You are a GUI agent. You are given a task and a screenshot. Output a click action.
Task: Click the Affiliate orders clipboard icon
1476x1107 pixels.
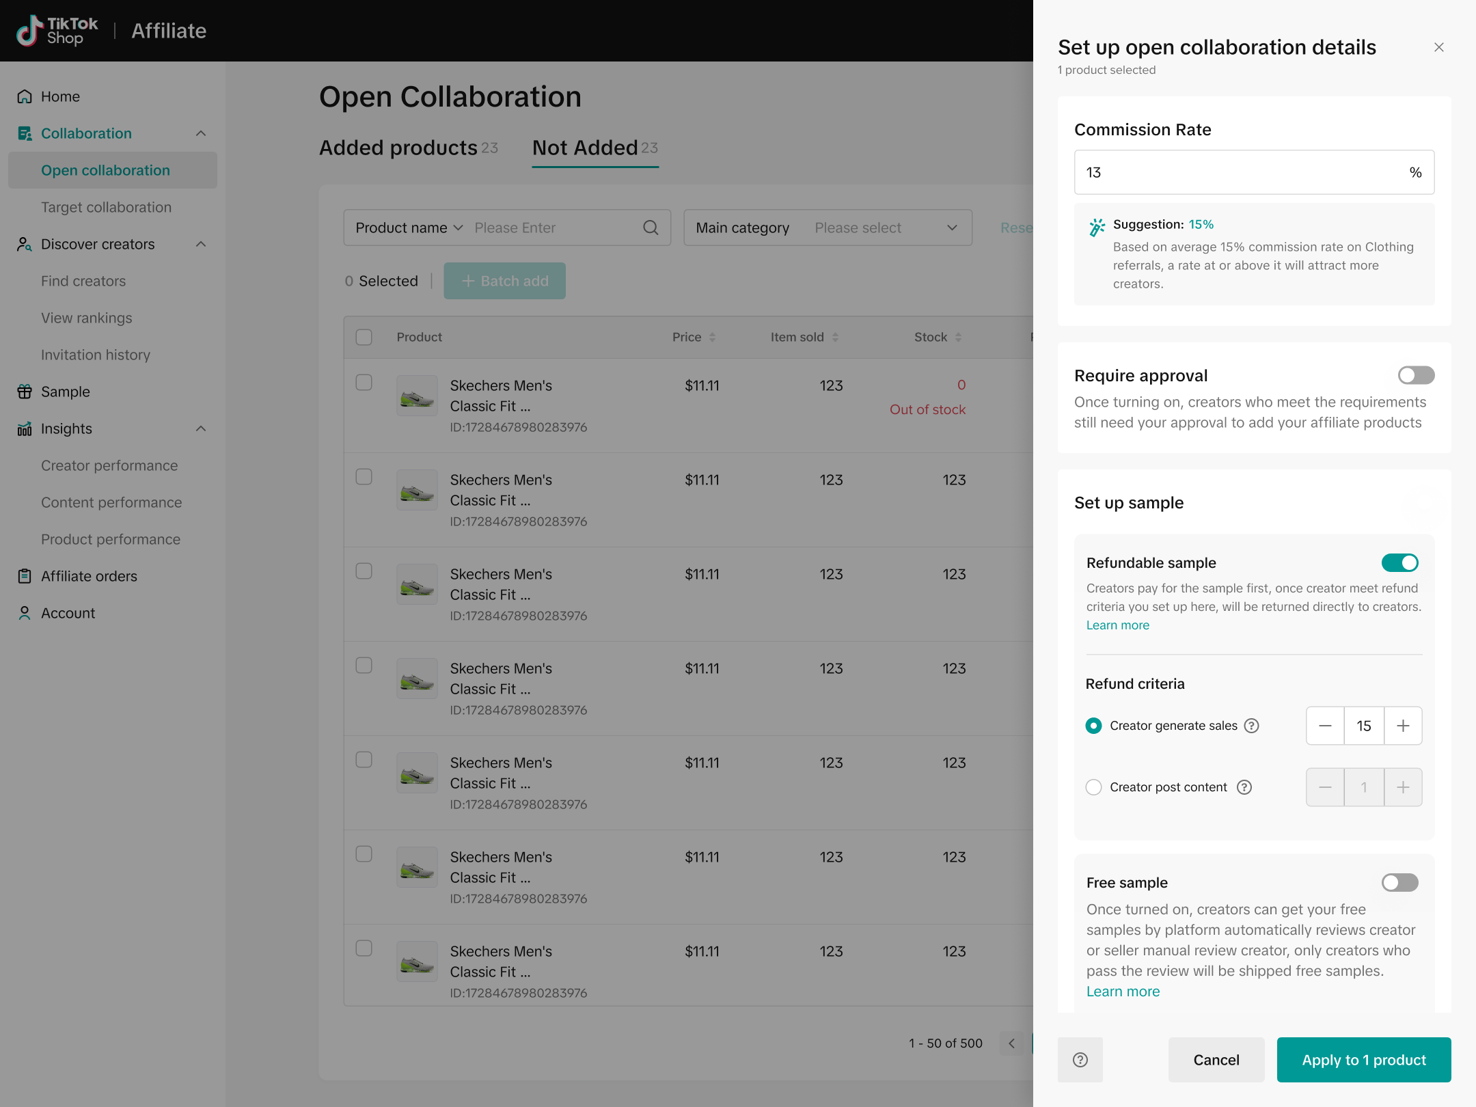pos(25,576)
